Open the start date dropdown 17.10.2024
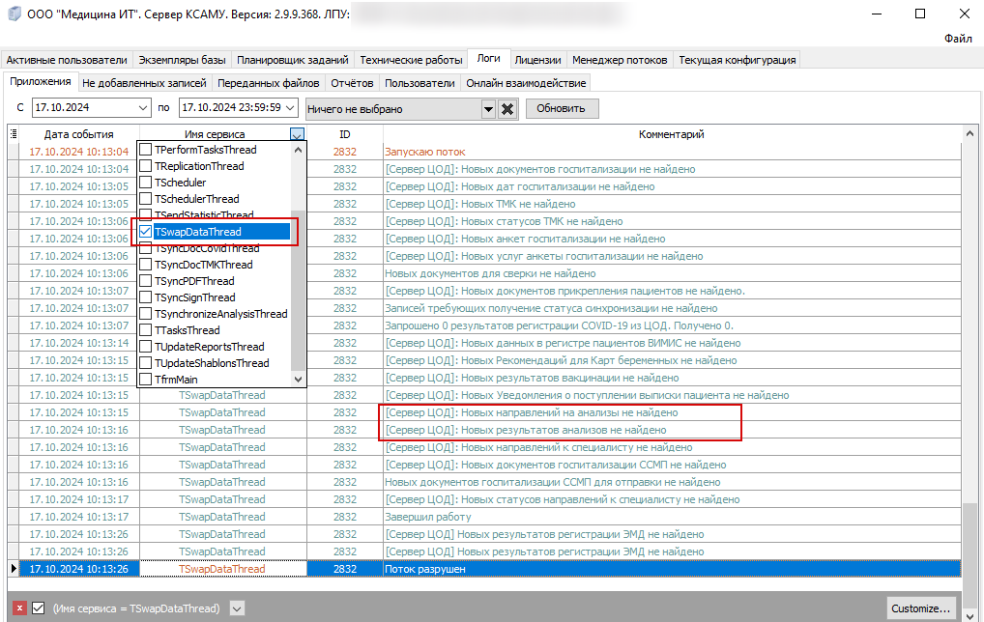The height and width of the screenshot is (622, 984). tap(144, 108)
